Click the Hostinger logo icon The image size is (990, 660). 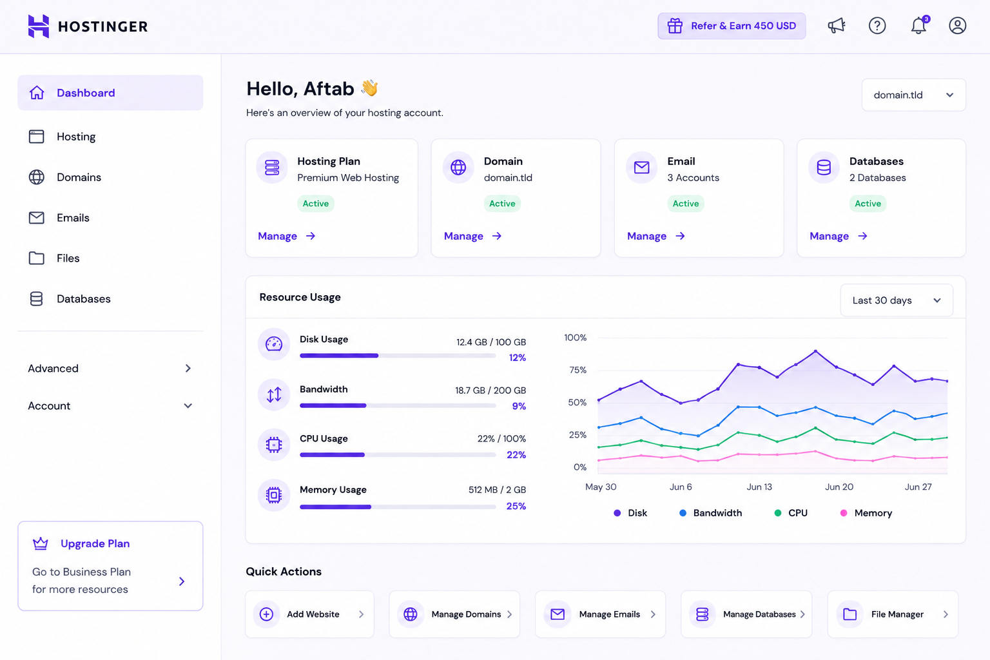[39, 26]
